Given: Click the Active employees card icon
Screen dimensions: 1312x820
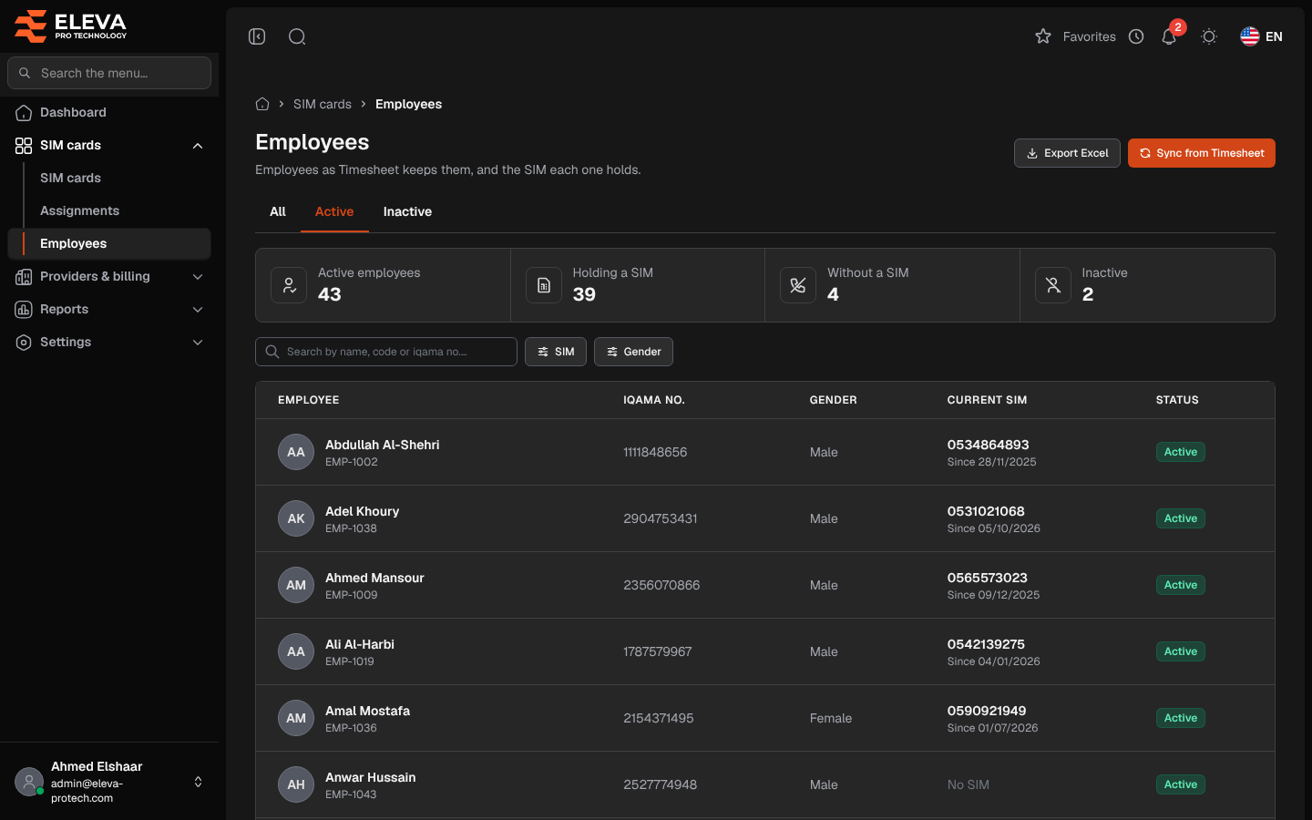Looking at the screenshot, I should [x=289, y=285].
